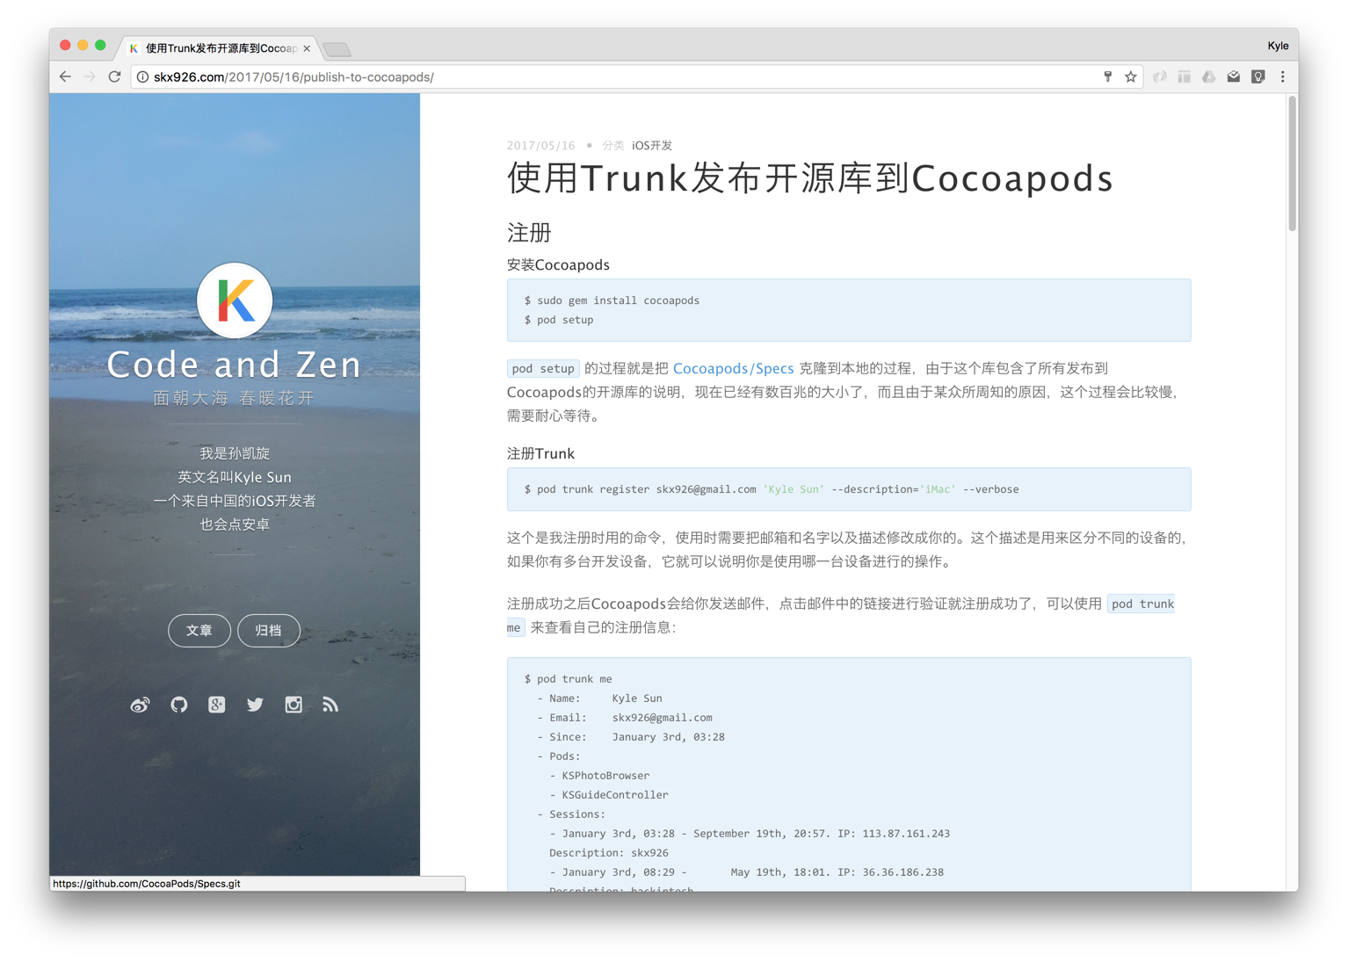The height and width of the screenshot is (962, 1348).
Task: Click the macOS green fullscreen button
Action: 100,46
